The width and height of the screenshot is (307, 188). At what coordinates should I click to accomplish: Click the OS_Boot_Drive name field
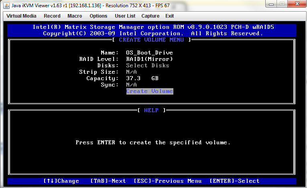149,53
